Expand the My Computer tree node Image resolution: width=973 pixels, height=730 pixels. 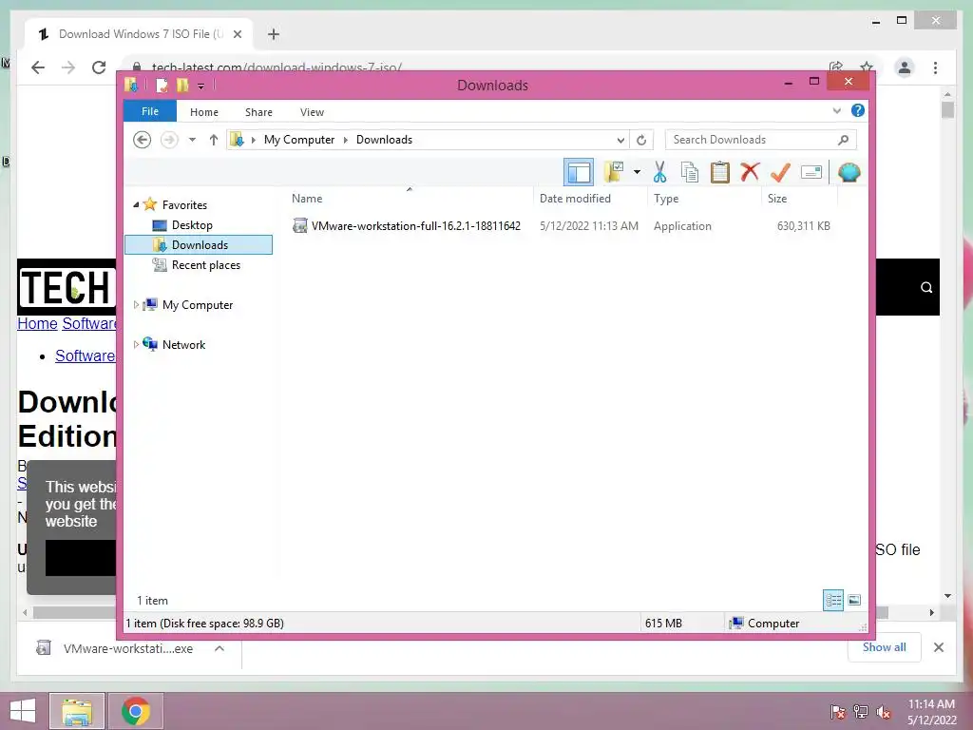[136, 305]
